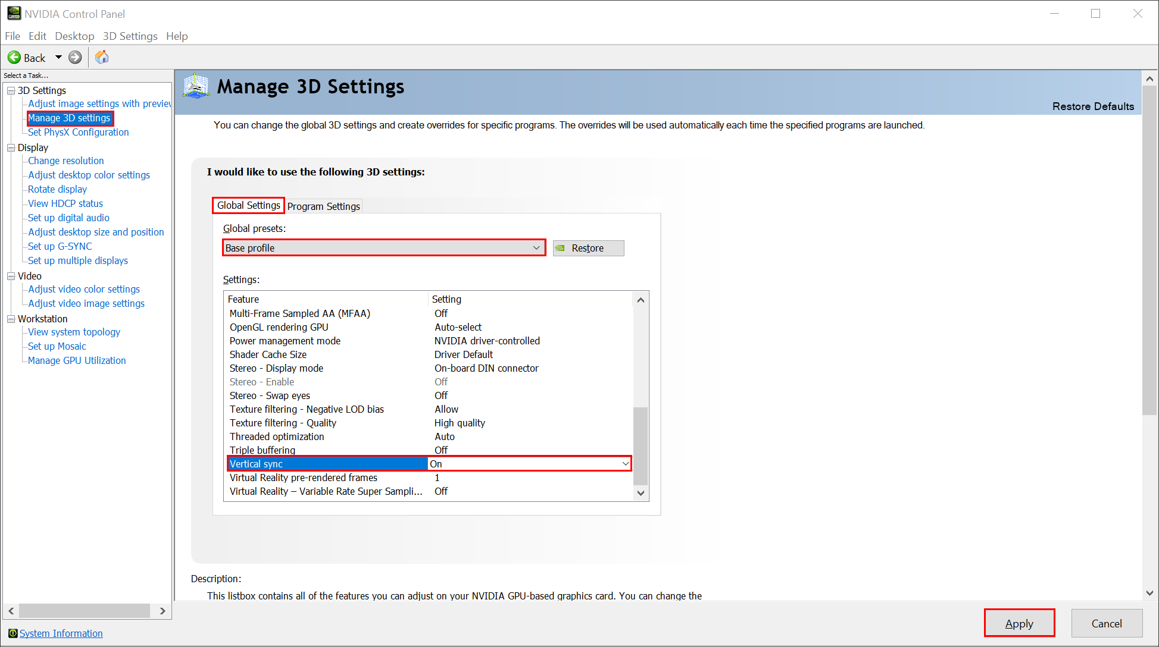This screenshot has width=1159, height=647.
Task: Select the Power management mode row
Action: [285, 341]
